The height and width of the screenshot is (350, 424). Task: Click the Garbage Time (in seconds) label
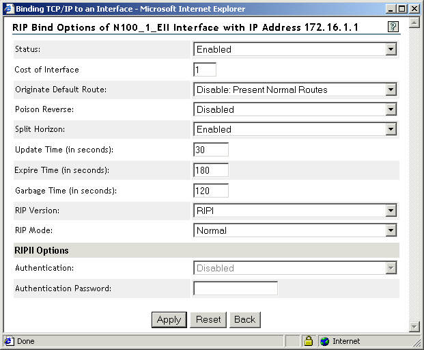pos(66,191)
